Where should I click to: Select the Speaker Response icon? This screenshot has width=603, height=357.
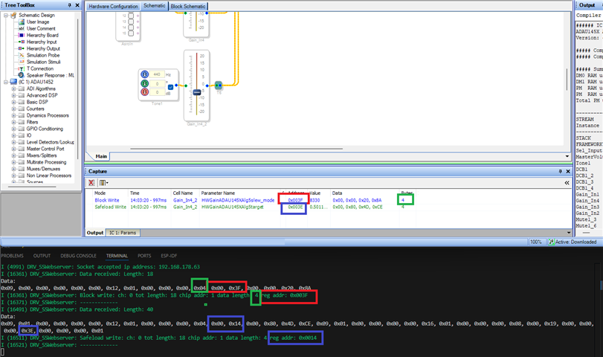(22, 75)
